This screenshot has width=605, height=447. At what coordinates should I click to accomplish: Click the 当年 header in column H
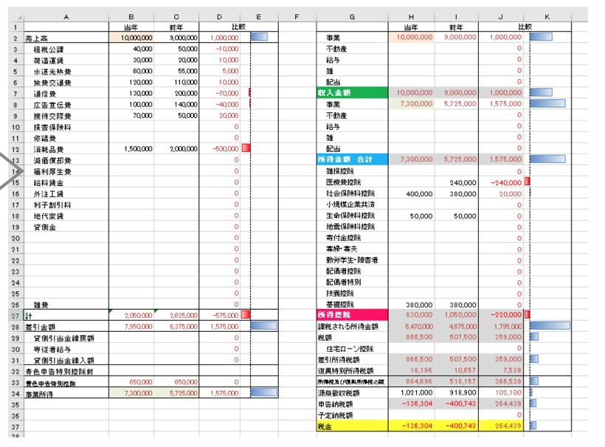(x=411, y=27)
